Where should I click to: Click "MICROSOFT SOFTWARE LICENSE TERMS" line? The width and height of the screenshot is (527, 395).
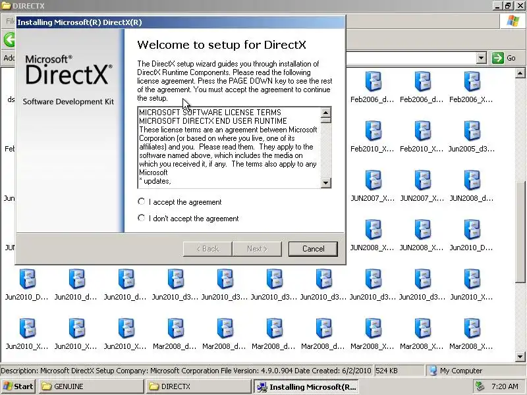point(210,112)
